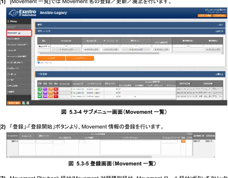Click orchestrator filter text field

[x=111, y=46]
